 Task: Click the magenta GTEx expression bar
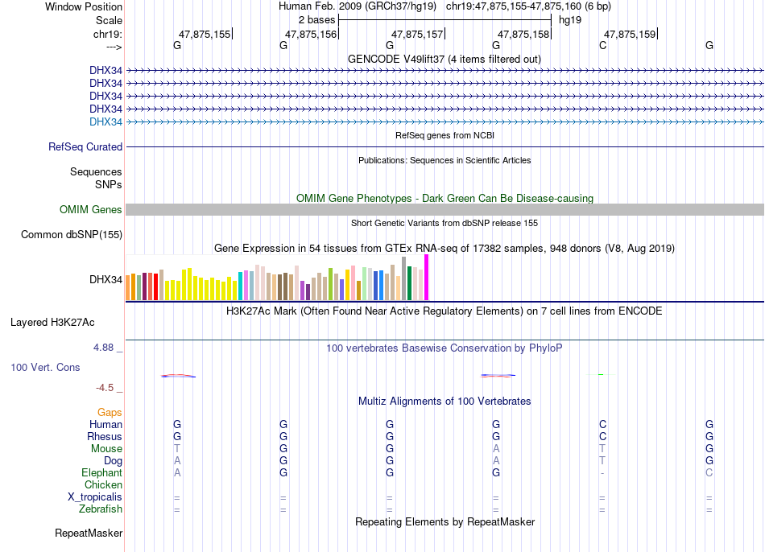[426, 278]
